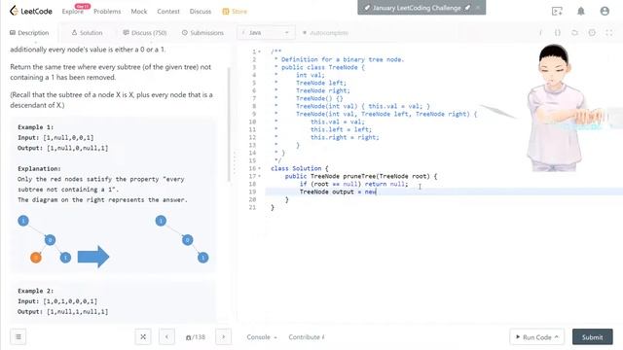623x350 pixels.
Task: Click "Input: [1,0,1,0,0,0,1]" text
Action: [x=57, y=301]
